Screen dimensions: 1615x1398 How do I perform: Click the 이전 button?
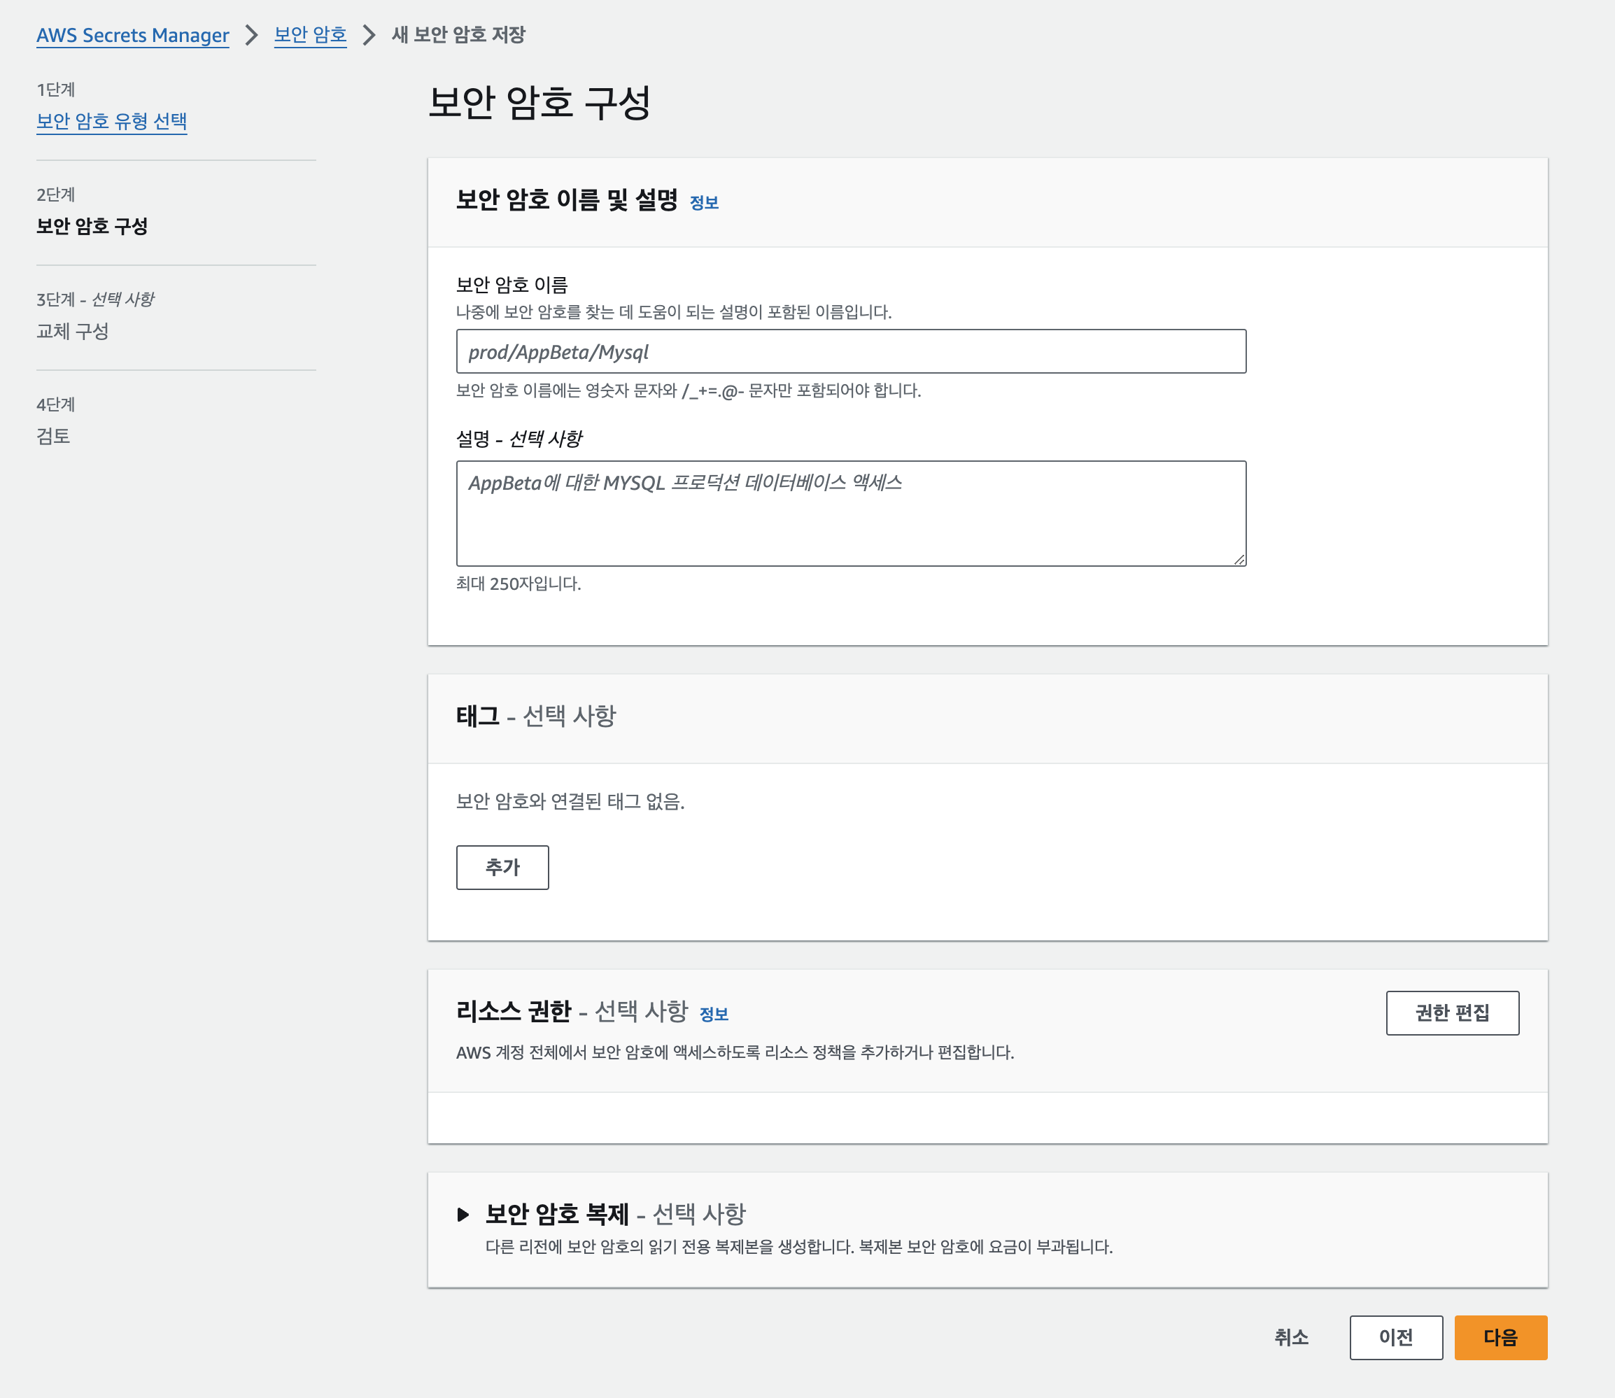pos(1395,1337)
